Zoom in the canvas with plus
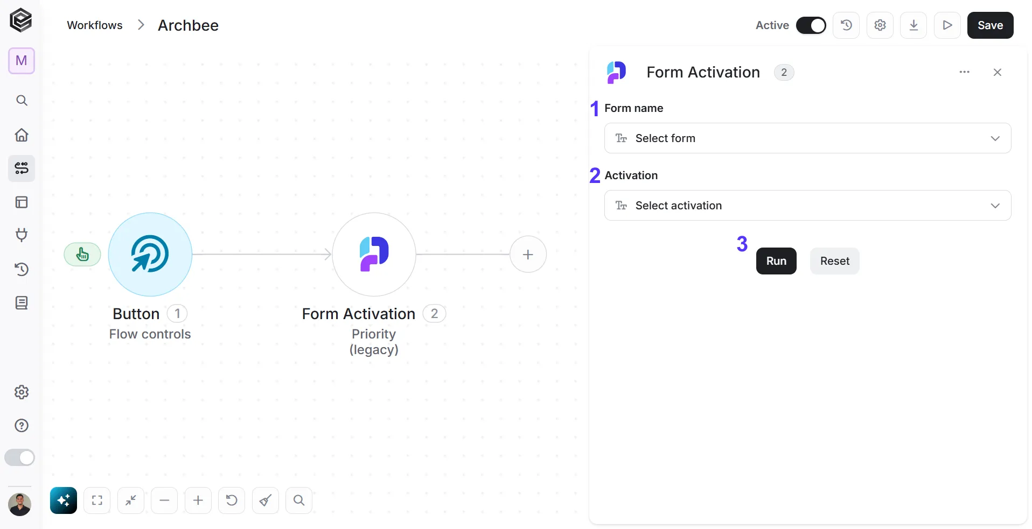Viewport: 1032px width, 529px height. (198, 501)
